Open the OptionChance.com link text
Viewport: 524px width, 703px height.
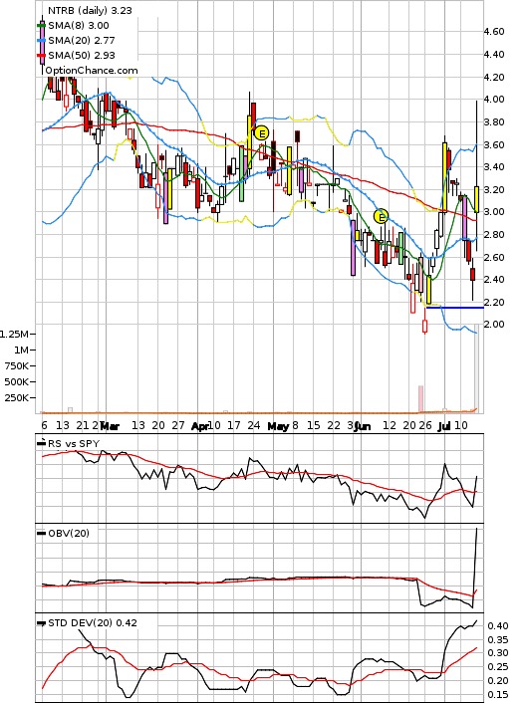(x=92, y=71)
